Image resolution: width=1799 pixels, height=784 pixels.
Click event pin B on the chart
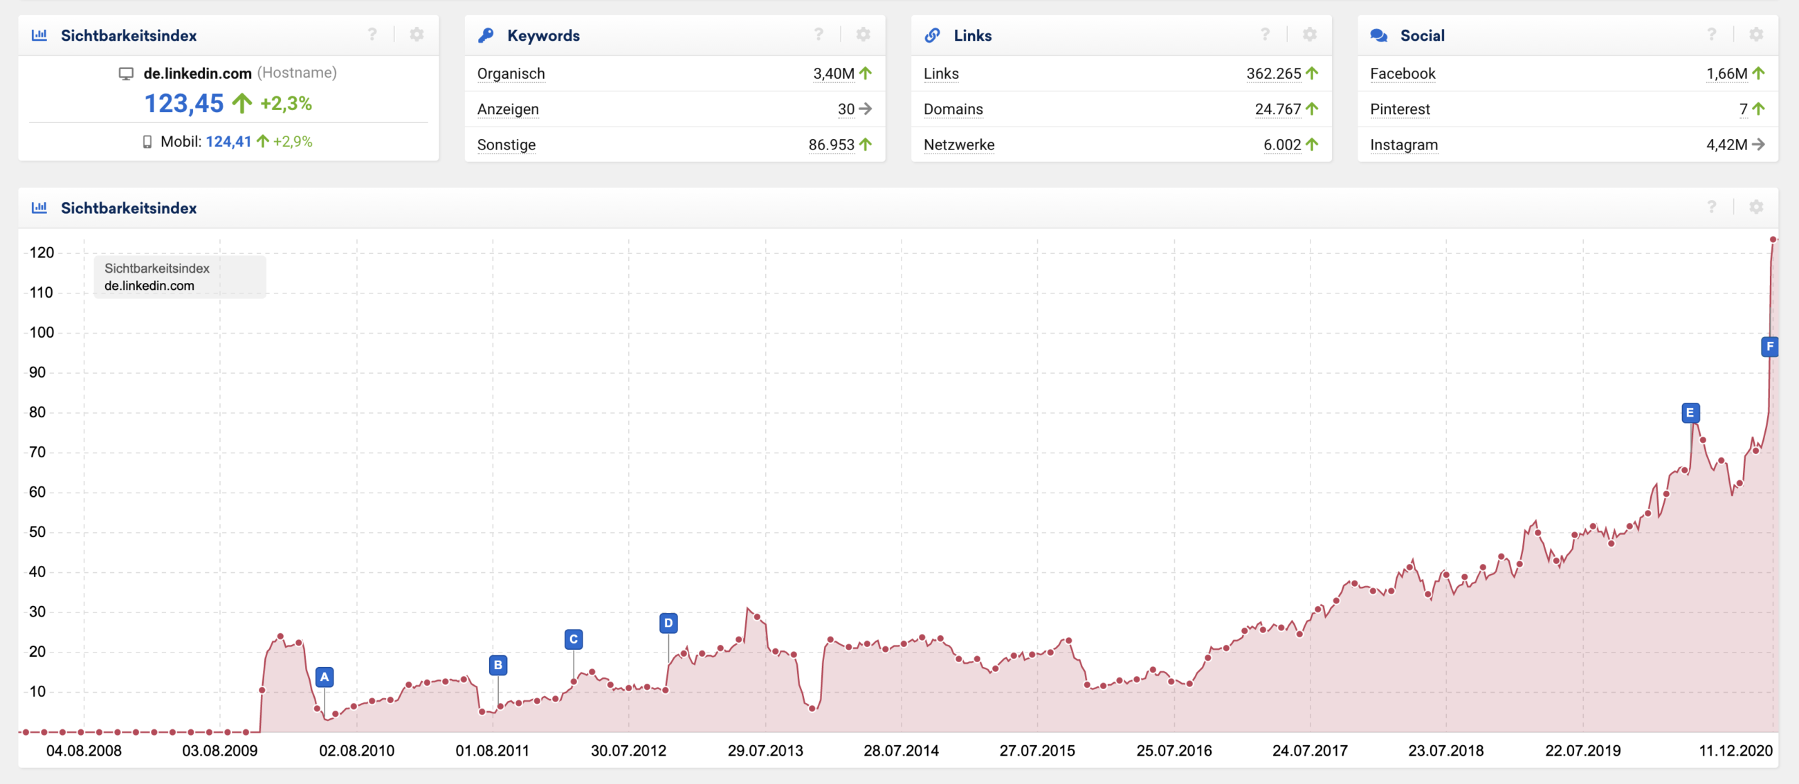click(498, 664)
